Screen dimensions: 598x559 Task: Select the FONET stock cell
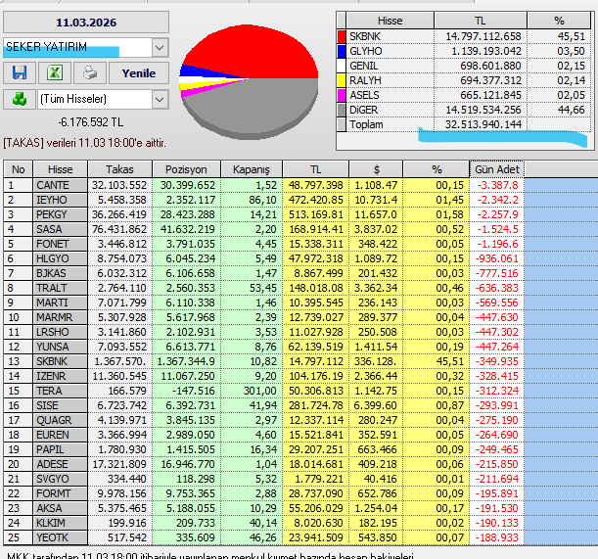pos(61,244)
